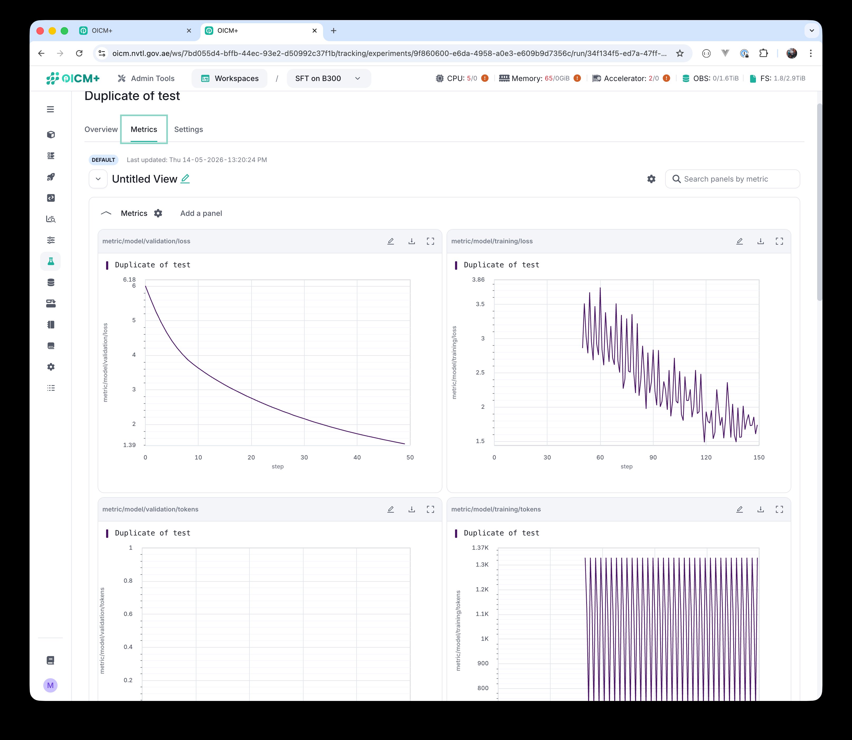Viewport: 852px width, 740px height.
Task: Go back in the browser history
Action: tap(41, 53)
